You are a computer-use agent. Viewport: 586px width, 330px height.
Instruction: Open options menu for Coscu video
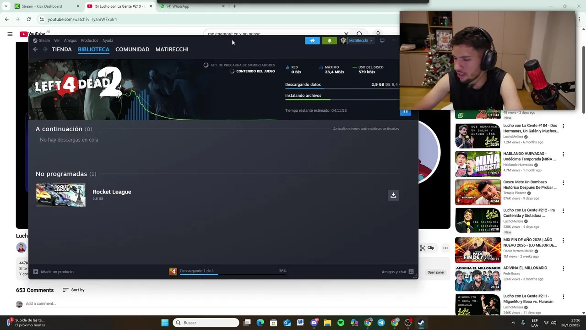(x=563, y=183)
